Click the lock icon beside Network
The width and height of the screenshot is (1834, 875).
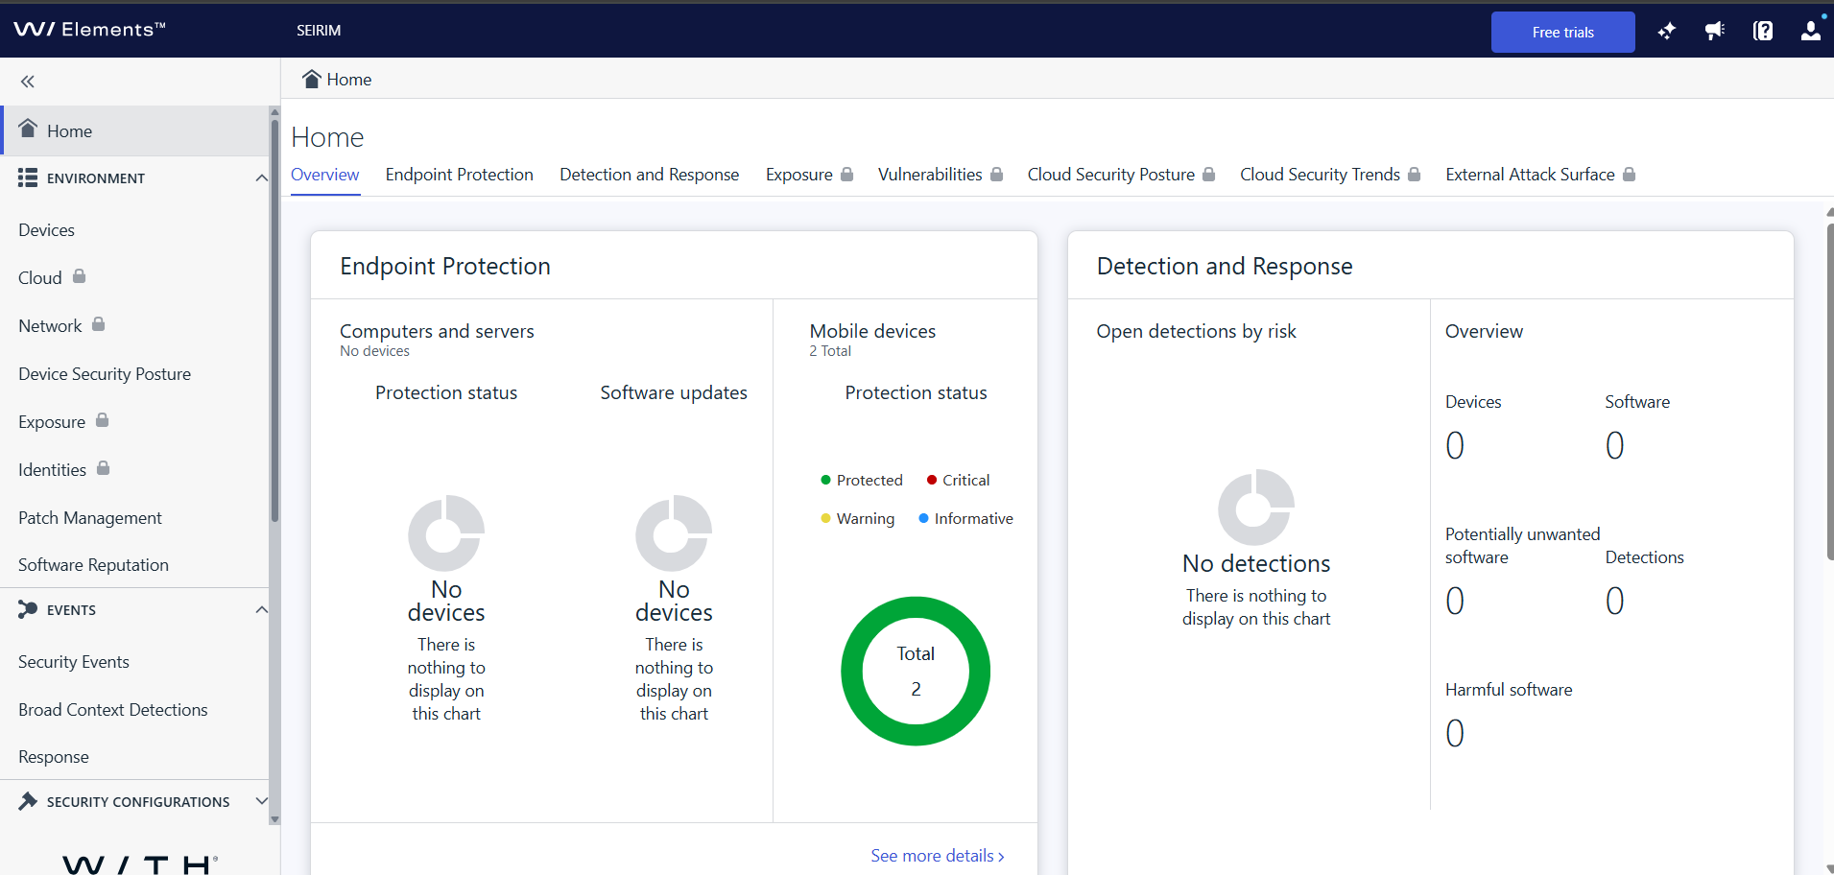(98, 324)
